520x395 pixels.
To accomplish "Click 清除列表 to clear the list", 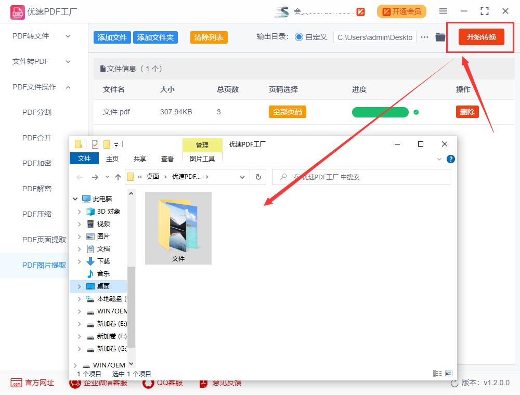I will click(x=209, y=37).
